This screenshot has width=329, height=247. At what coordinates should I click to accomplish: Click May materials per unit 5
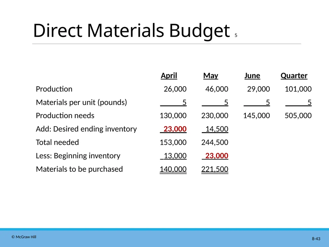(226, 103)
